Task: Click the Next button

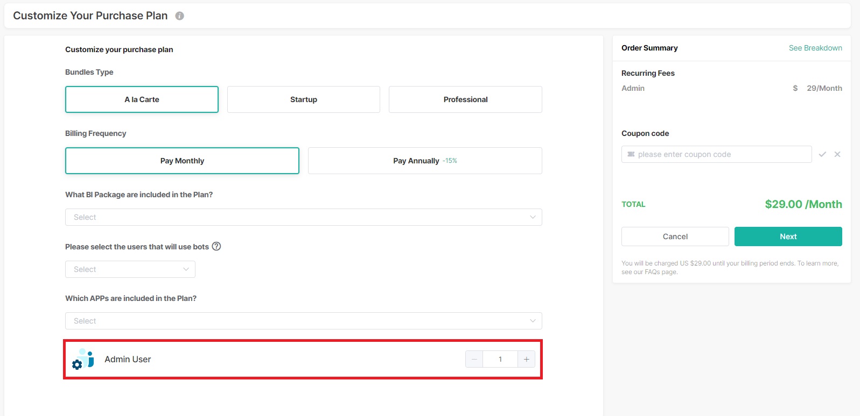Action: coord(788,236)
